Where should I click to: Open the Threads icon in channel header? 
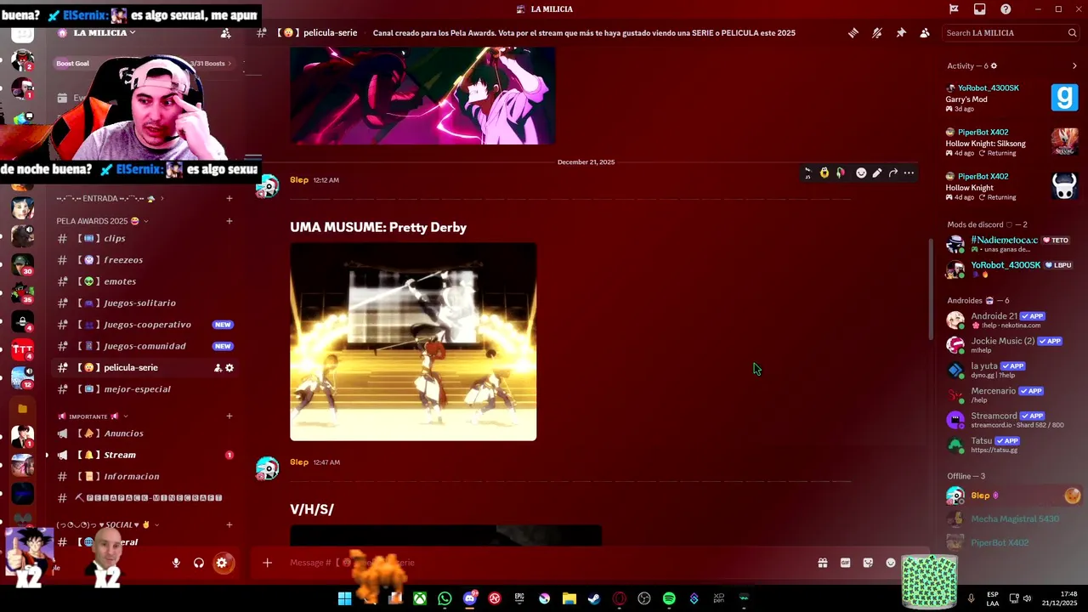(853, 33)
